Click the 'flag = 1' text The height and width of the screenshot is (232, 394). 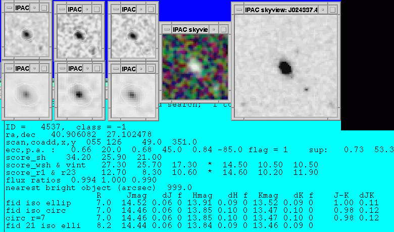click(x=268, y=150)
